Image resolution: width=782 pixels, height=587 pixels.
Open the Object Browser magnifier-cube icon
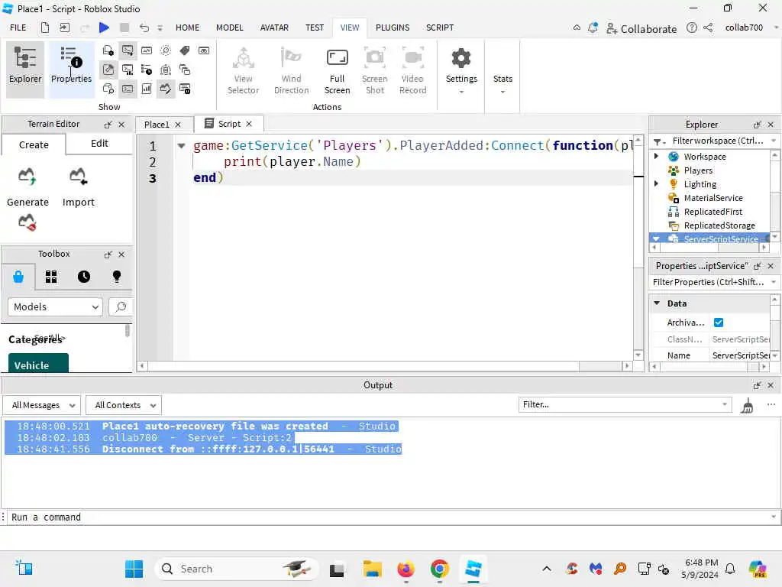[x=108, y=89]
